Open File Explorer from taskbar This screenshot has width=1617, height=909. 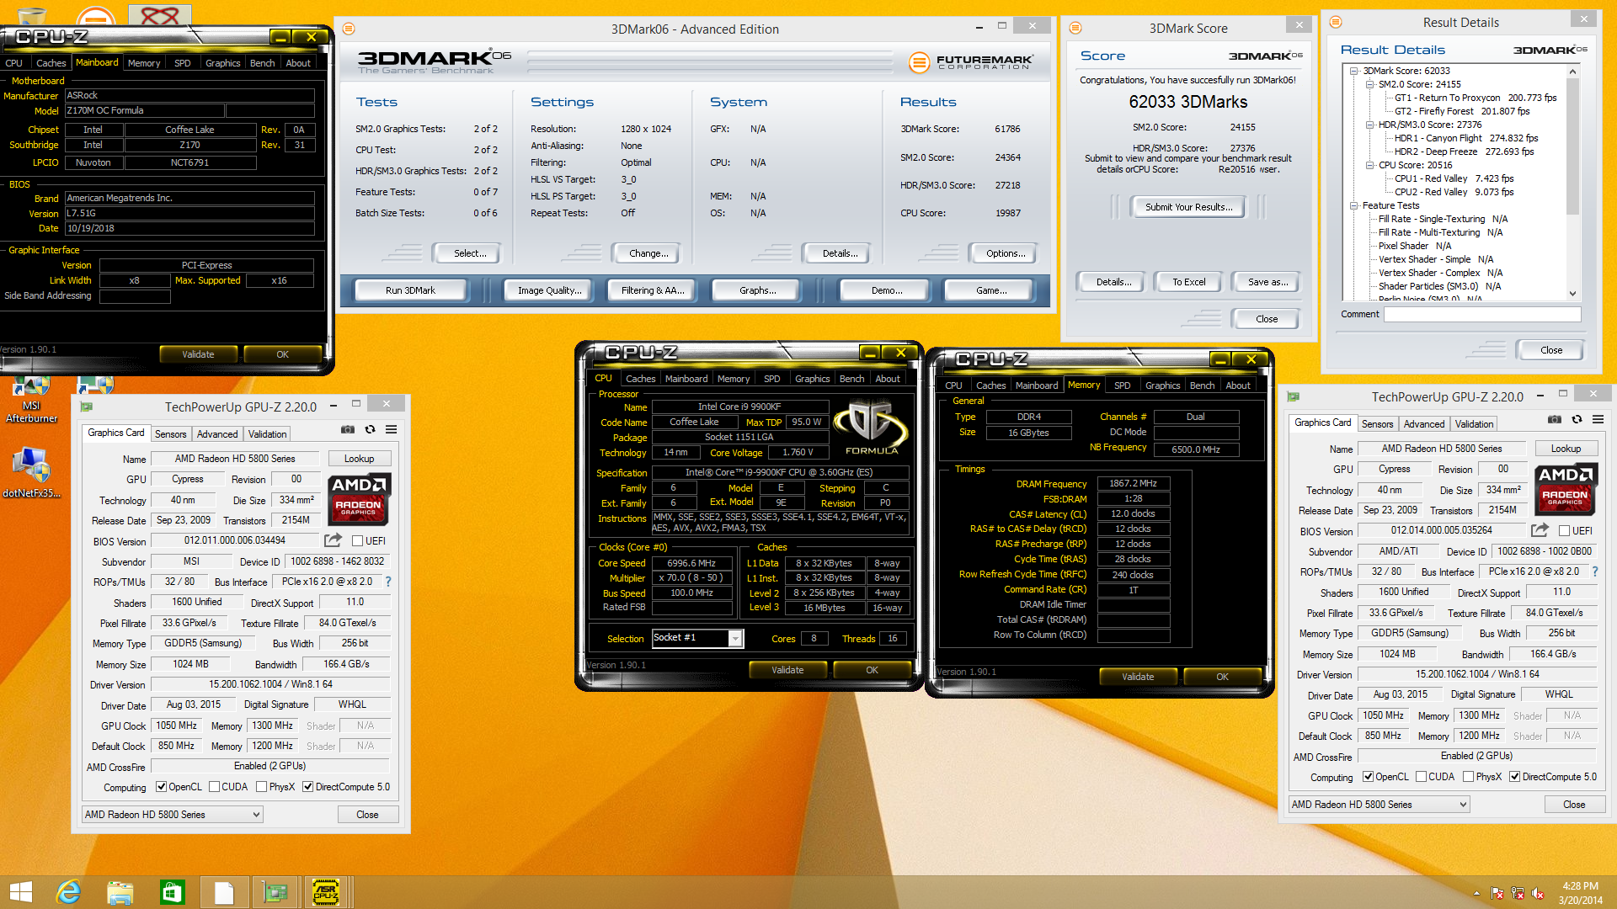coord(120,892)
